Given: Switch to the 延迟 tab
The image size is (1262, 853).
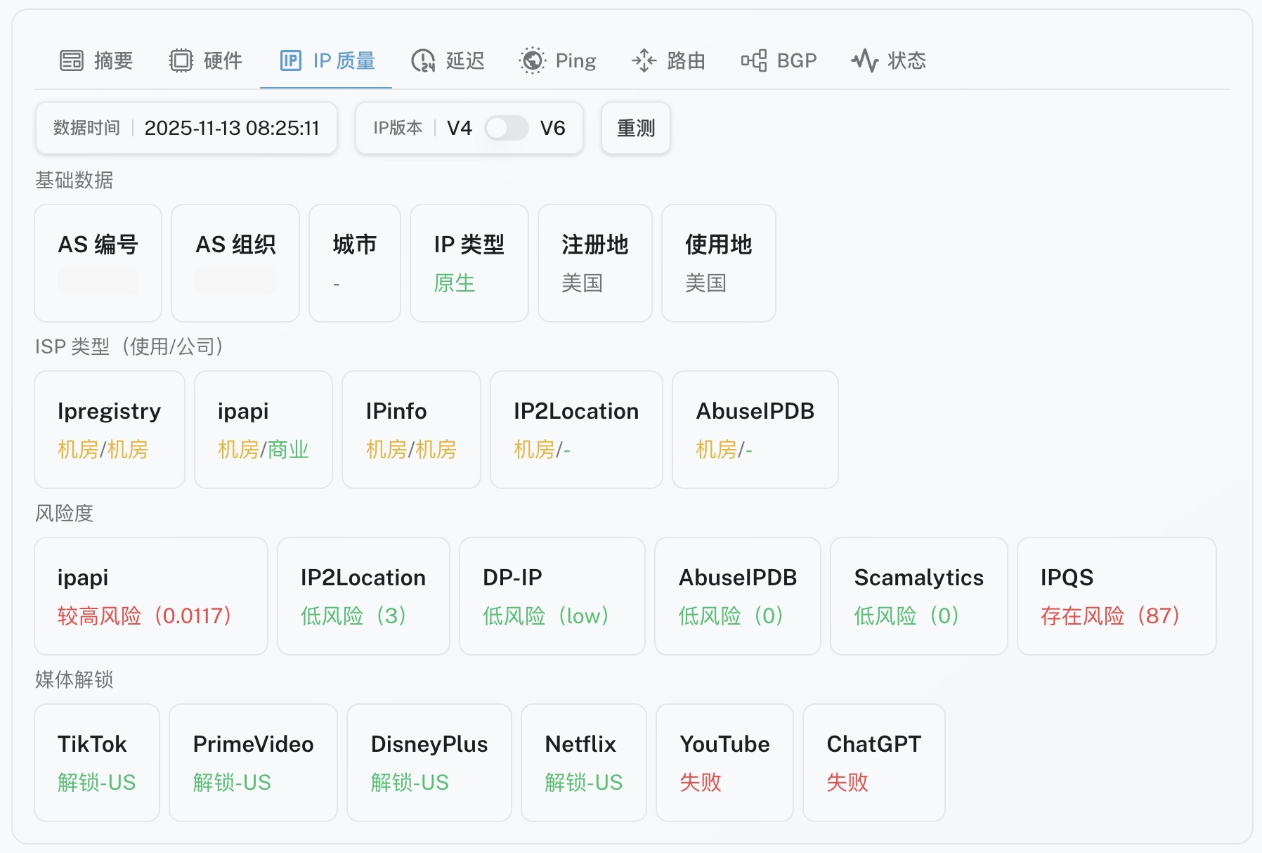Looking at the screenshot, I should click(464, 61).
